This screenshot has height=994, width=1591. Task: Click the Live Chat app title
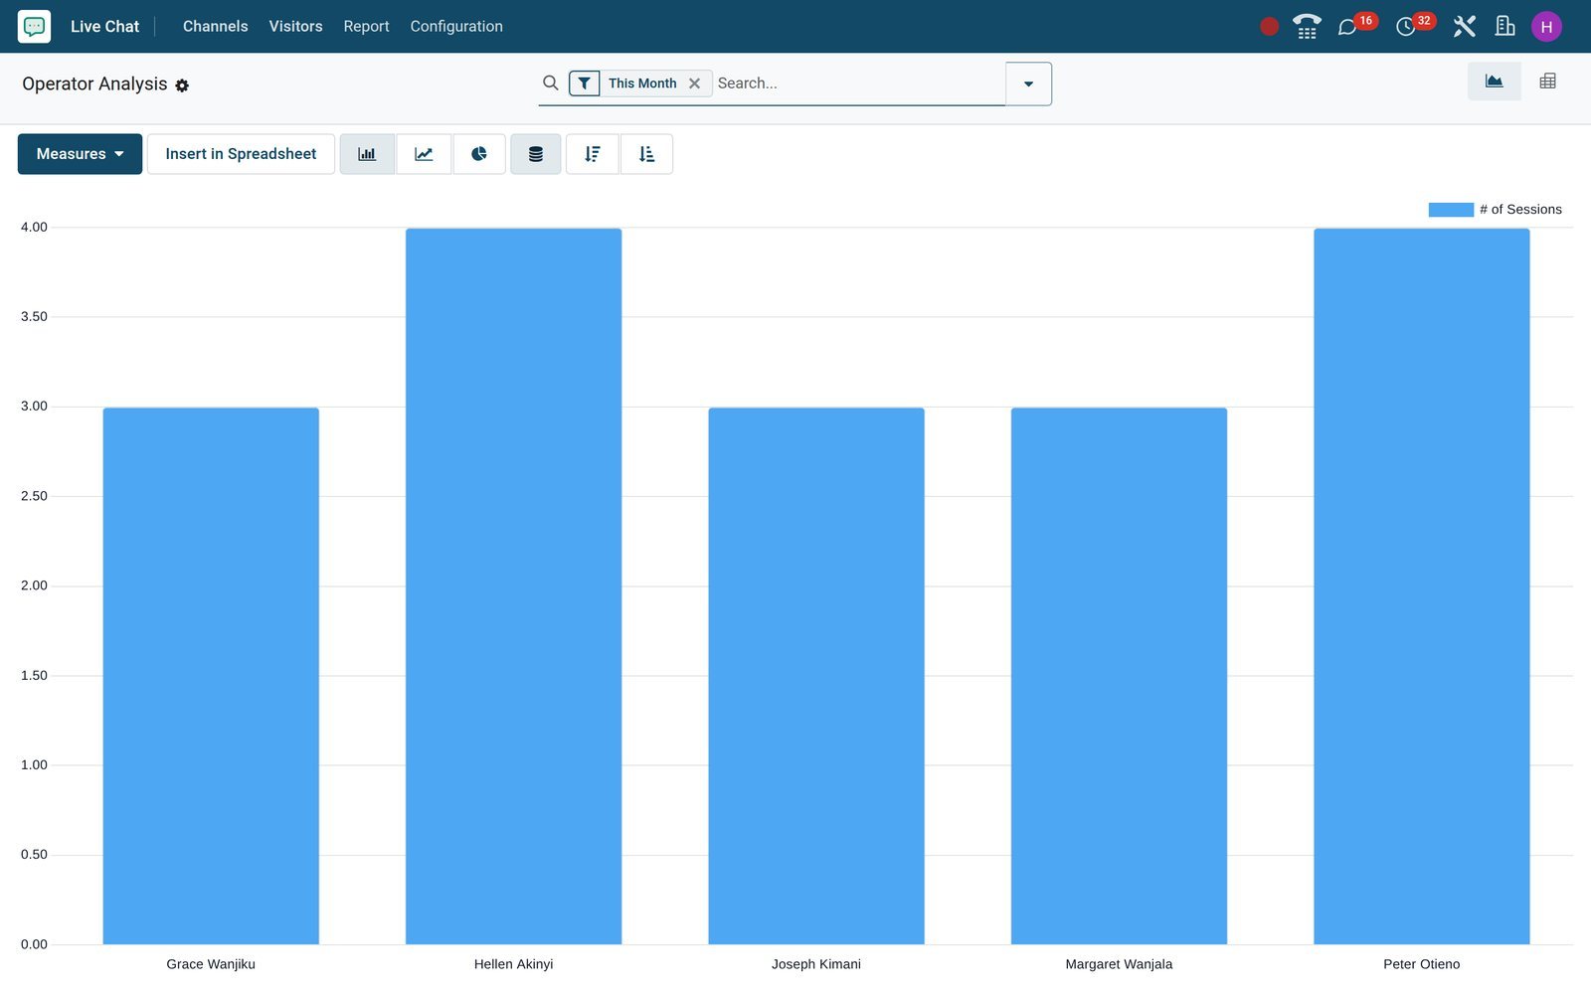pyautogui.click(x=104, y=27)
